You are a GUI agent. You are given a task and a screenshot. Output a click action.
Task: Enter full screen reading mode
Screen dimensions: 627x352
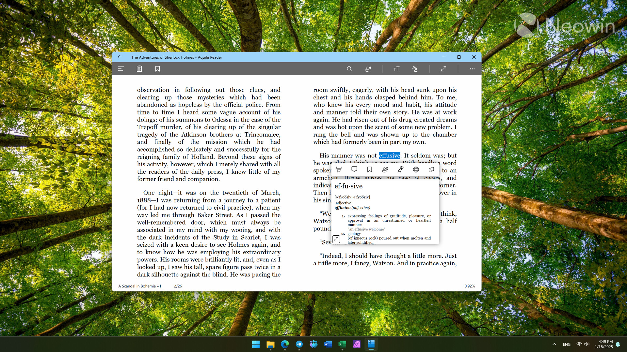click(443, 69)
